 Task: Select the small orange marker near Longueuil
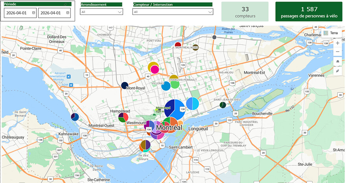(181, 123)
